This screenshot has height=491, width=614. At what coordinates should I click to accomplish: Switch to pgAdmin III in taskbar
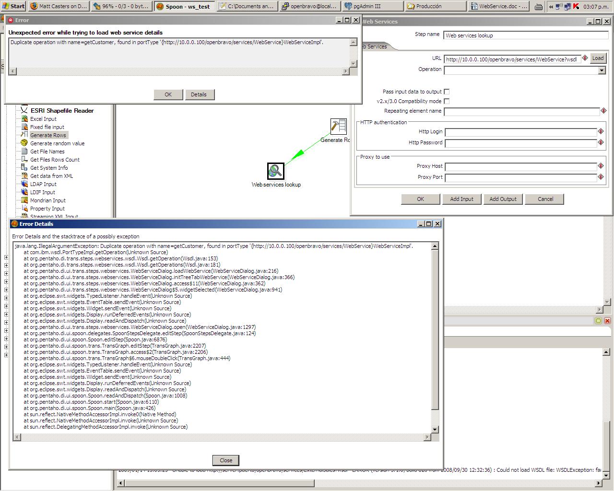pyautogui.click(x=373, y=6)
